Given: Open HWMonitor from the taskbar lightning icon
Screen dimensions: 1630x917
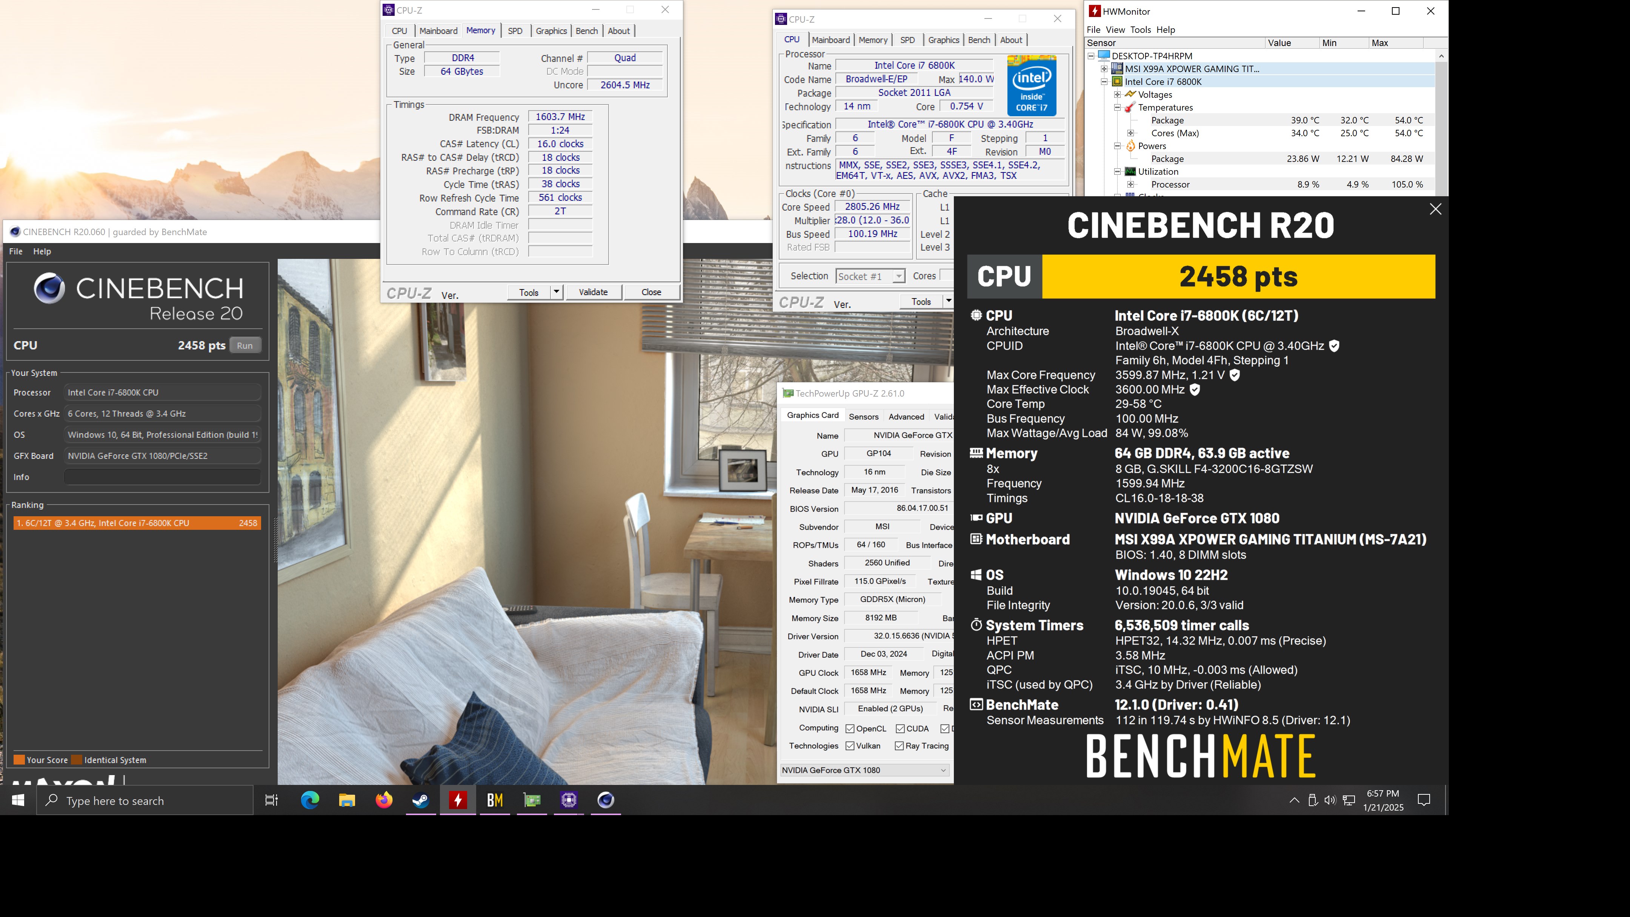Looking at the screenshot, I should point(457,800).
